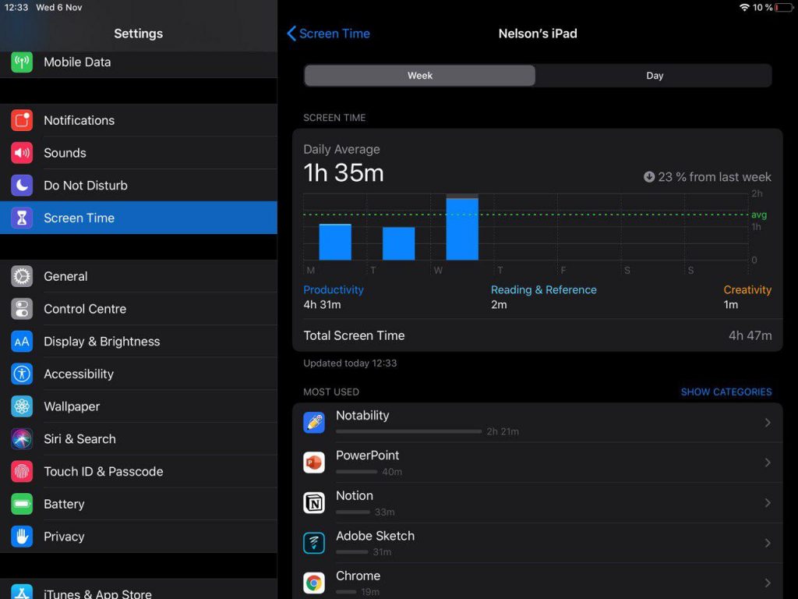This screenshot has width=798, height=599.
Task: Tap the Control Centre switches icon
Action: [x=22, y=309]
